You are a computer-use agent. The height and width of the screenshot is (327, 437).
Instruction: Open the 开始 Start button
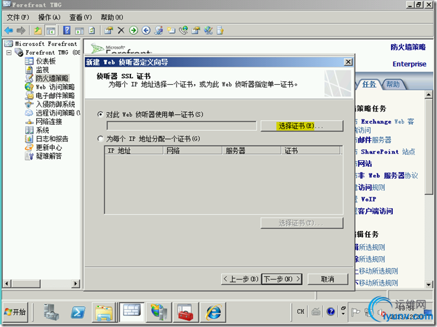pyautogui.click(x=15, y=312)
